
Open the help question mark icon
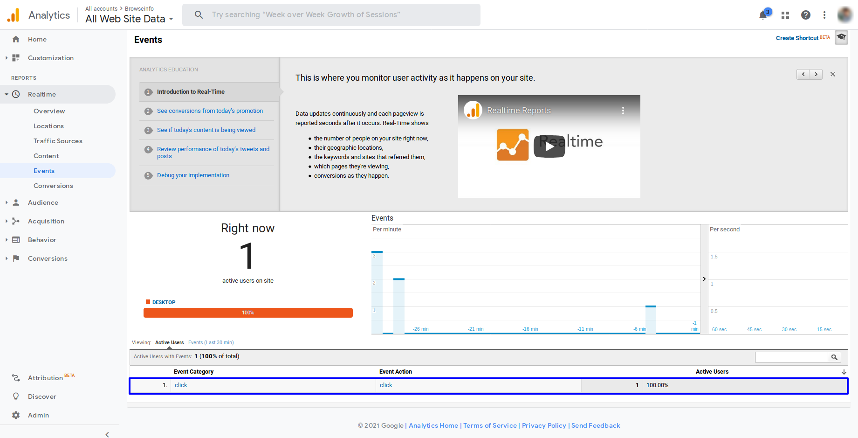pyautogui.click(x=806, y=15)
